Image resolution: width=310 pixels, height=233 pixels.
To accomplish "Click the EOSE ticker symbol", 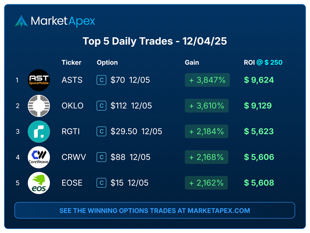I will pos(72,183).
